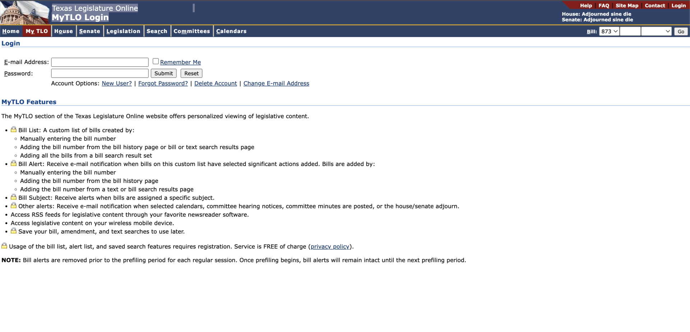Open the Search menu tab
Viewport: 690px width, 332px height.
[157, 31]
